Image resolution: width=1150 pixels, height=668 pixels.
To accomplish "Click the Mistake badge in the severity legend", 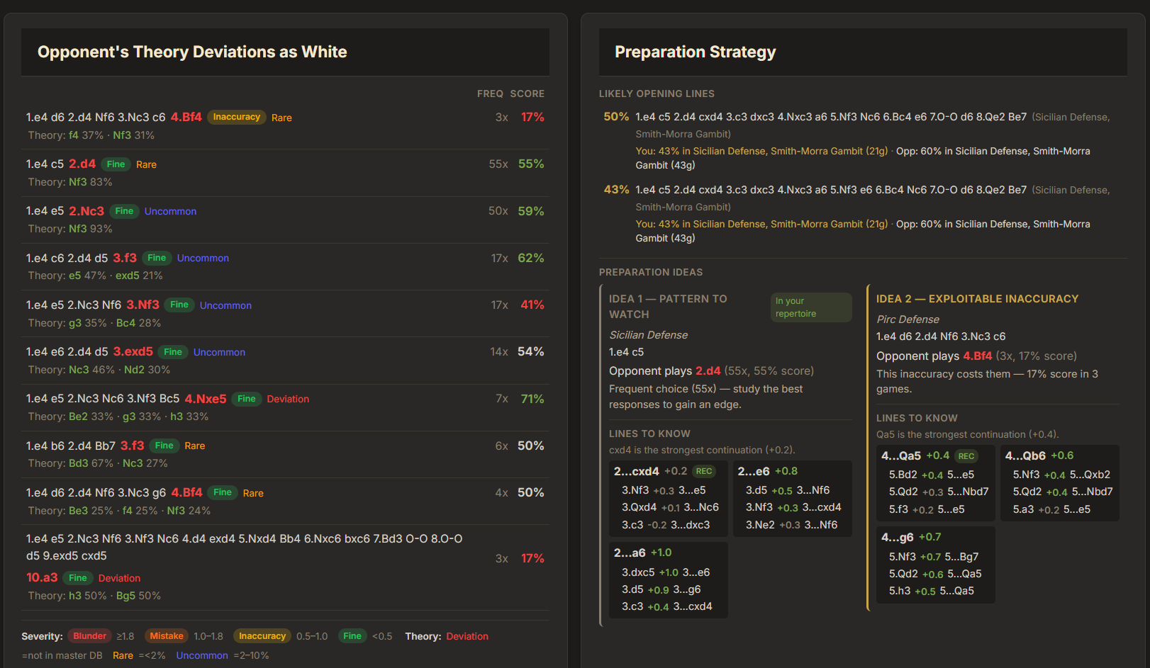I will pos(166,636).
